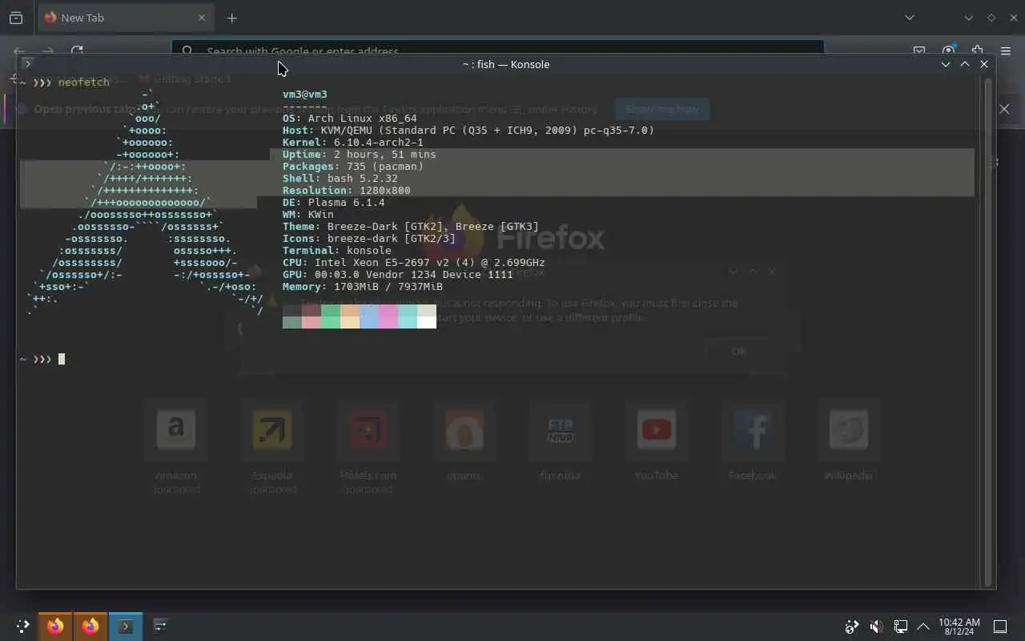The width and height of the screenshot is (1025, 641).
Task: Click the 'WM: KWin' line
Action: [x=308, y=215]
